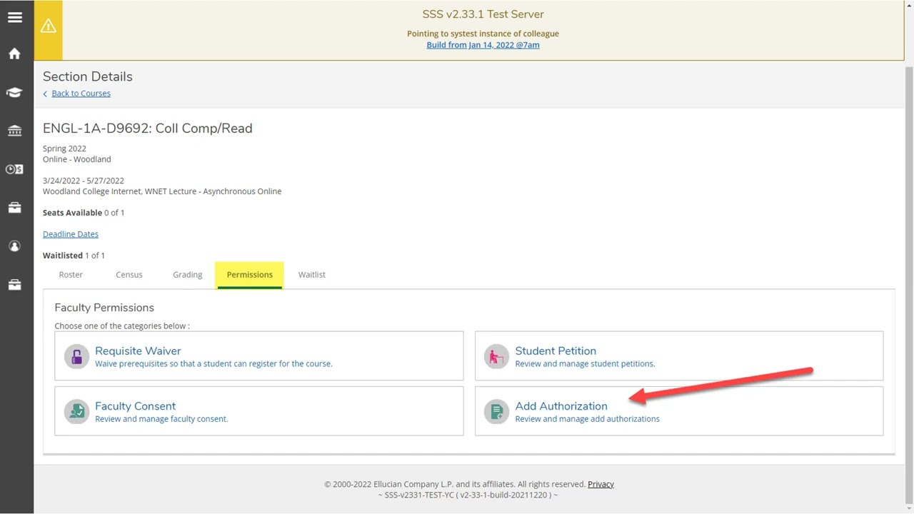
Task: Click the Back to Courses link
Action: click(x=81, y=94)
